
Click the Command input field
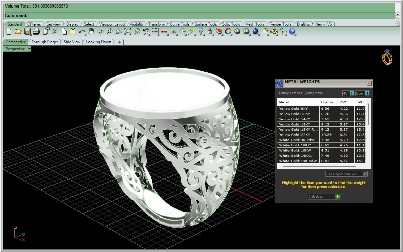click(211, 15)
